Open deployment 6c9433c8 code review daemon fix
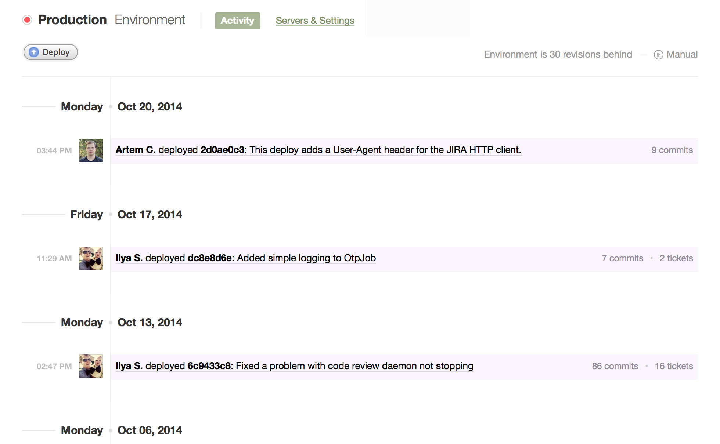The height and width of the screenshot is (444, 720). [x=294, y=366]
